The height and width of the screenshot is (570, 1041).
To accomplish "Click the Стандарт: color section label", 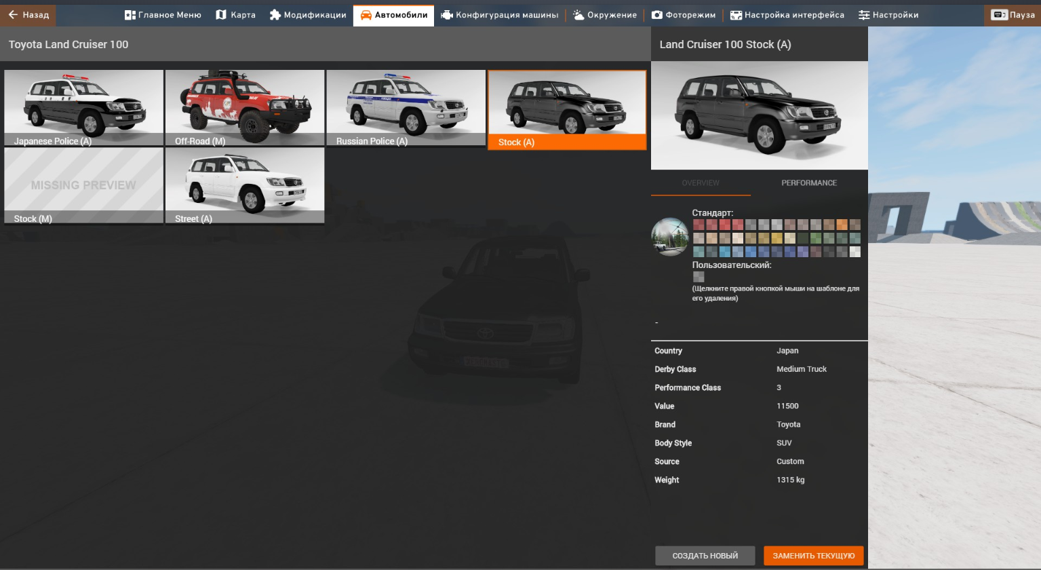I will tap(713, 212).
